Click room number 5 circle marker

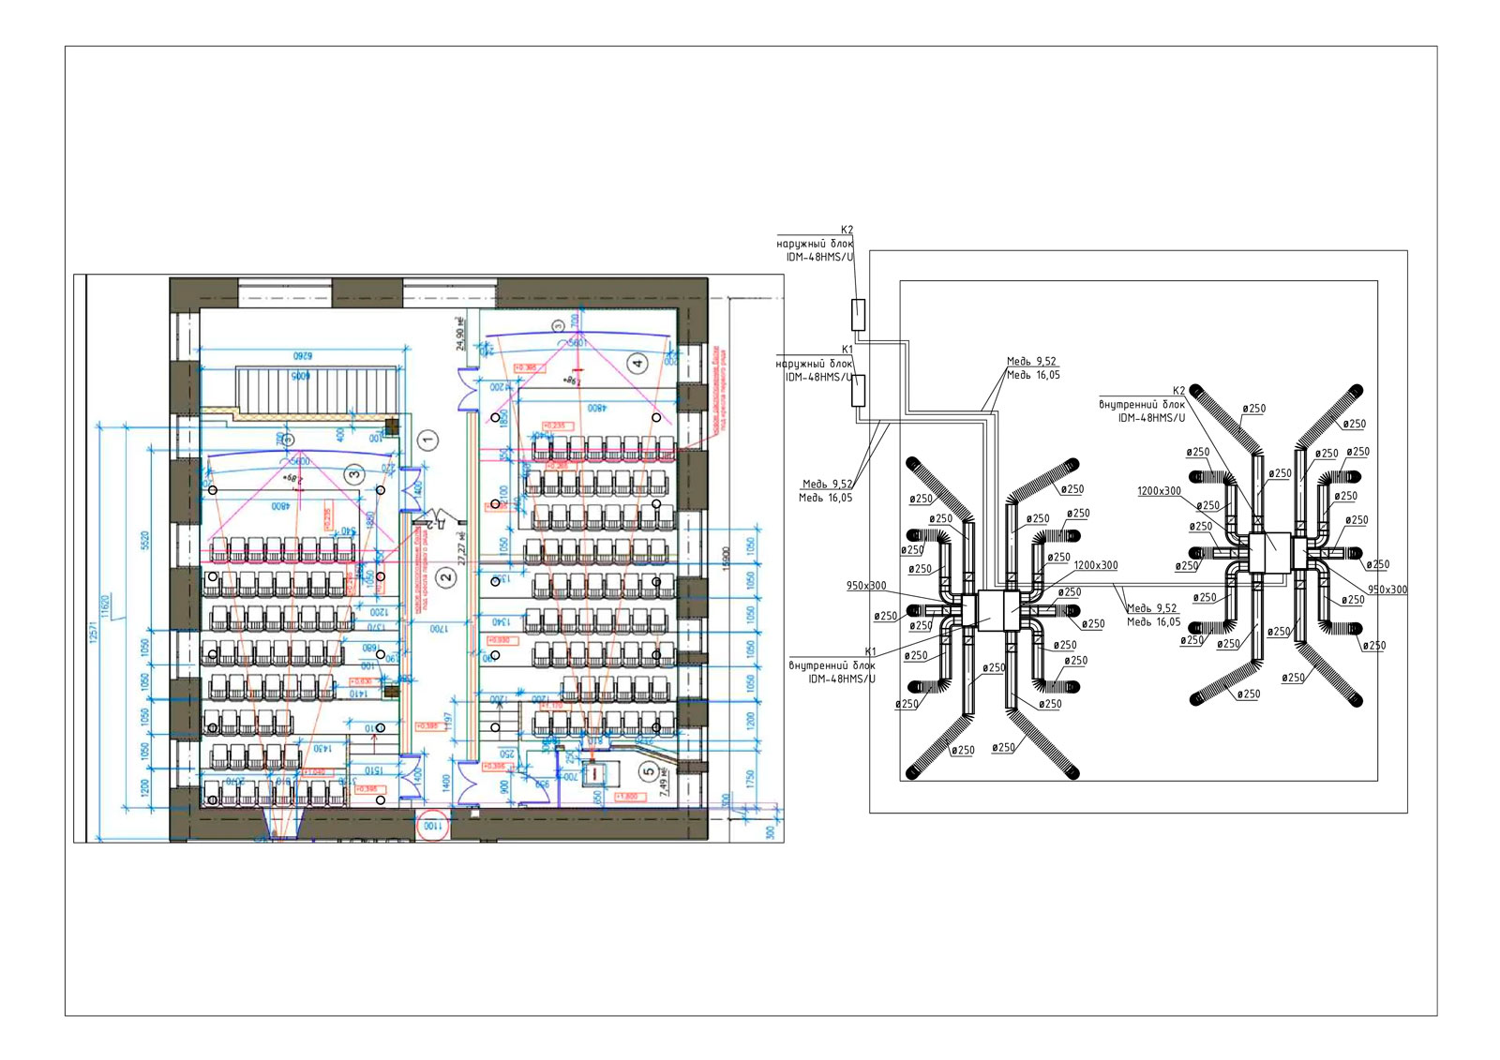pyautogui.click(x=648, y=771)
